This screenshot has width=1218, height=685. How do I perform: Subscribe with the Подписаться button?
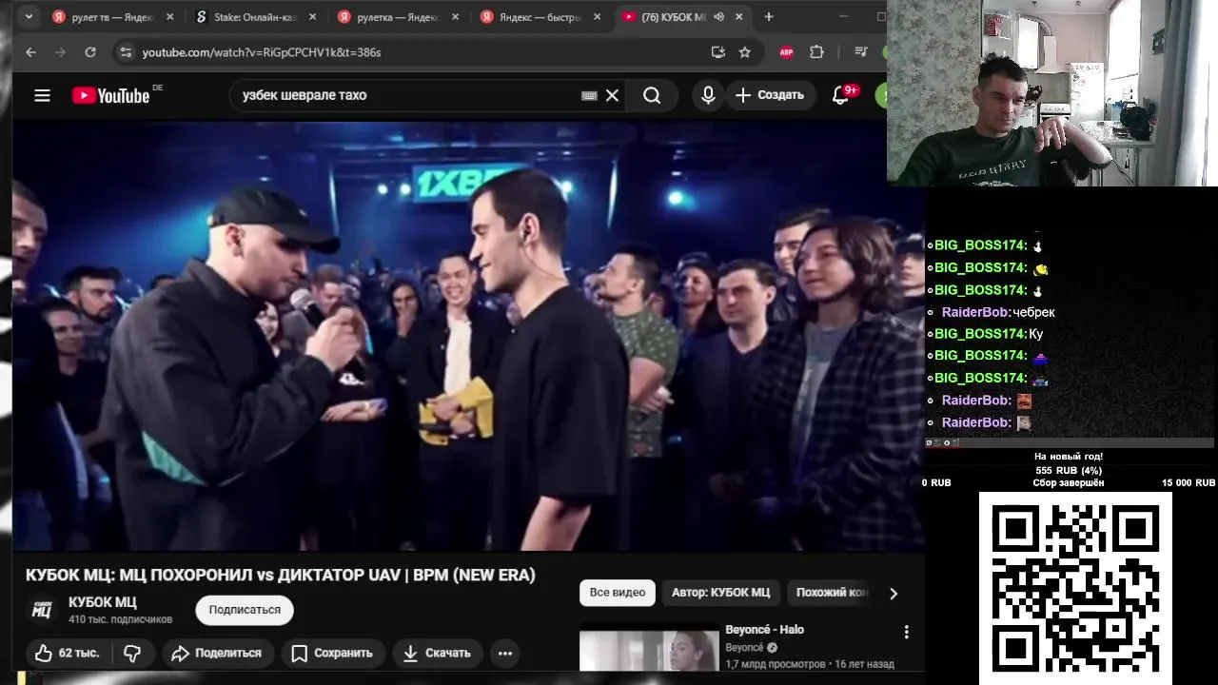click(x=245, y=610)
